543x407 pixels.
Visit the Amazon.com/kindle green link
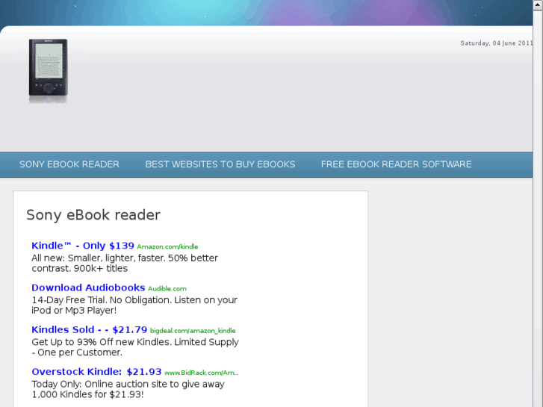click(167, 246)
